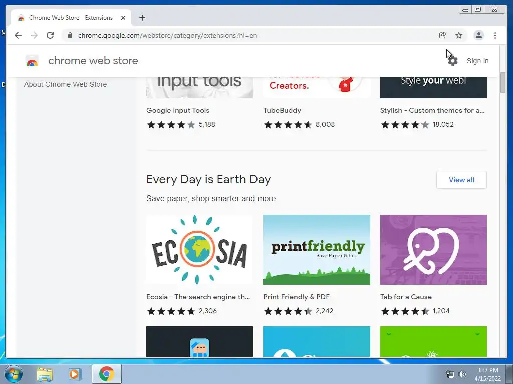Click the Ecosia 2,306 rating count
This screenshot has height=384, width=513.
tap(208, 311)
